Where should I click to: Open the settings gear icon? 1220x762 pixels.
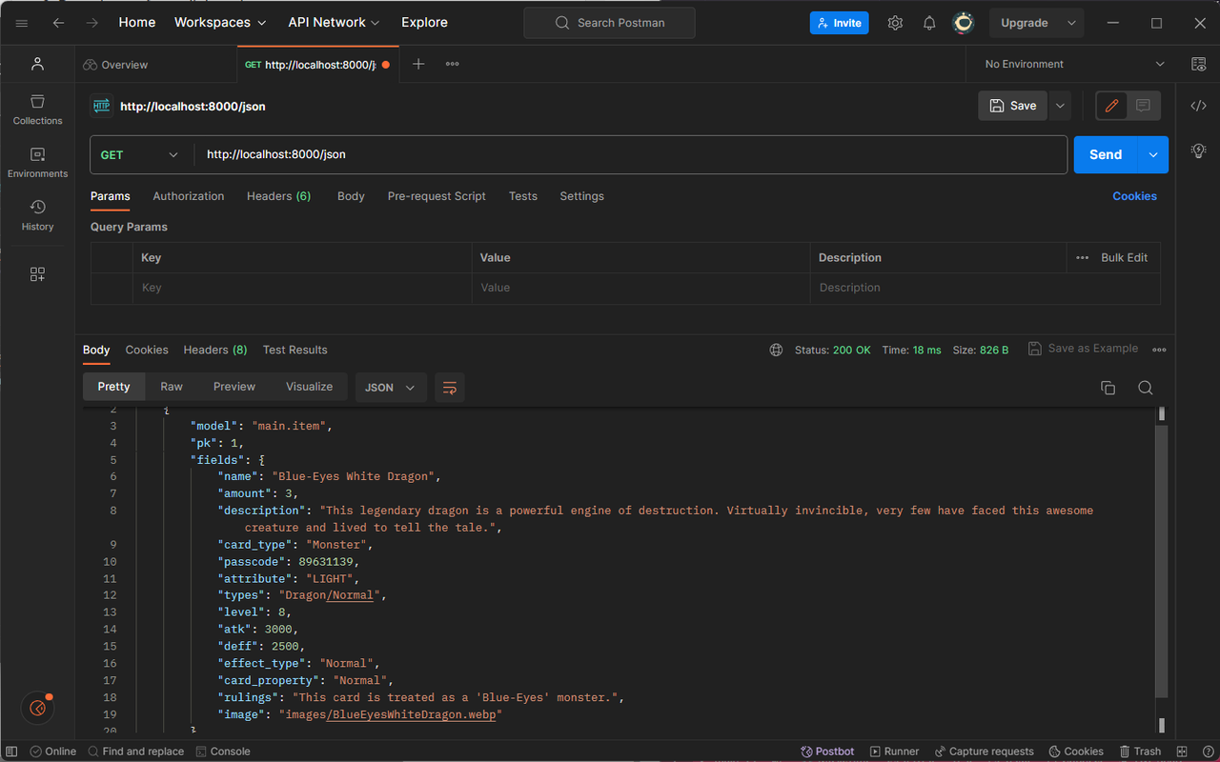895,23
